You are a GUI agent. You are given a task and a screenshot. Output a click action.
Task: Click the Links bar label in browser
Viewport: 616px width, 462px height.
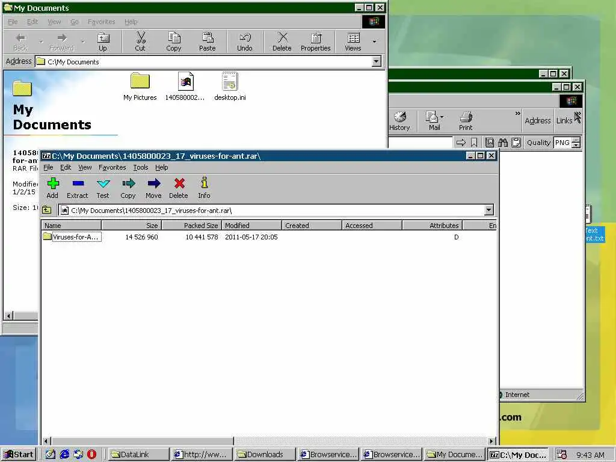564,120
